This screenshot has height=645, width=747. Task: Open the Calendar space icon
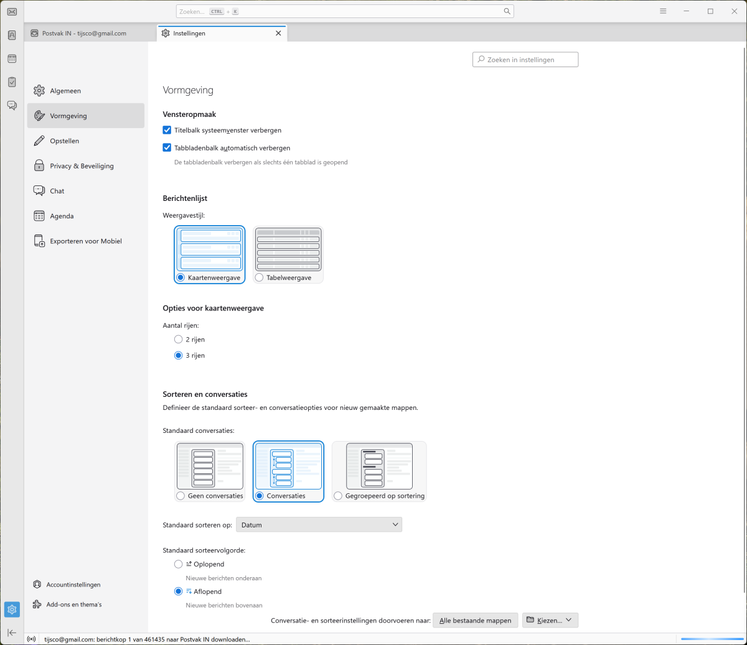(12, 58)
